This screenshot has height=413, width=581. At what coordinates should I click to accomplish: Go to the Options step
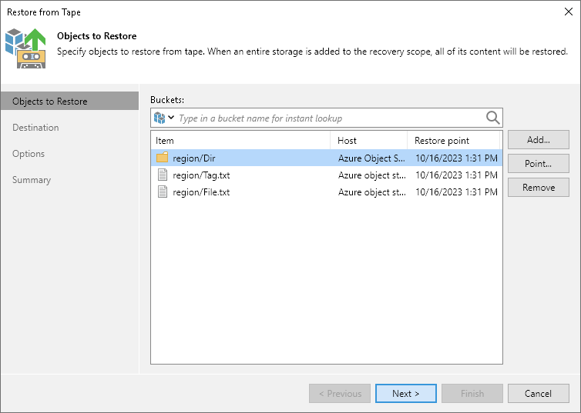(x=29, y=154)
